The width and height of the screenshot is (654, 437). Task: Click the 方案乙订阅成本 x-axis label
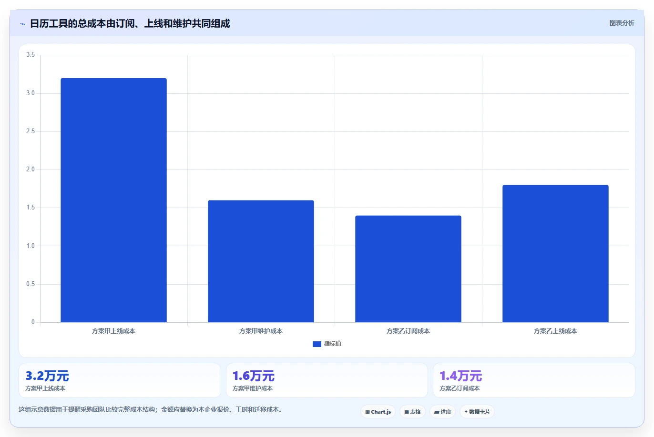click(x=408, y=331)
